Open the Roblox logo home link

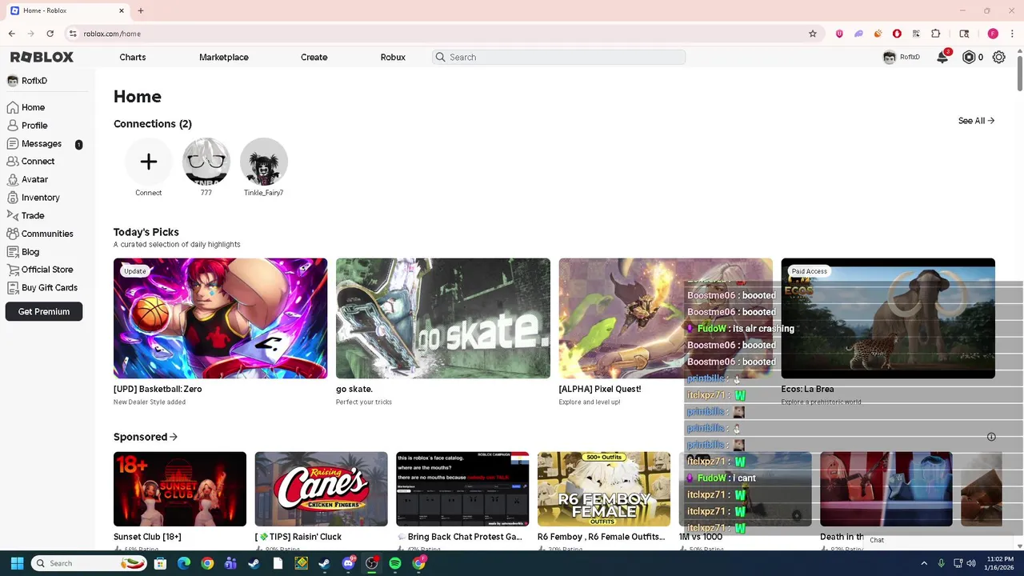(x=42, y=57)
